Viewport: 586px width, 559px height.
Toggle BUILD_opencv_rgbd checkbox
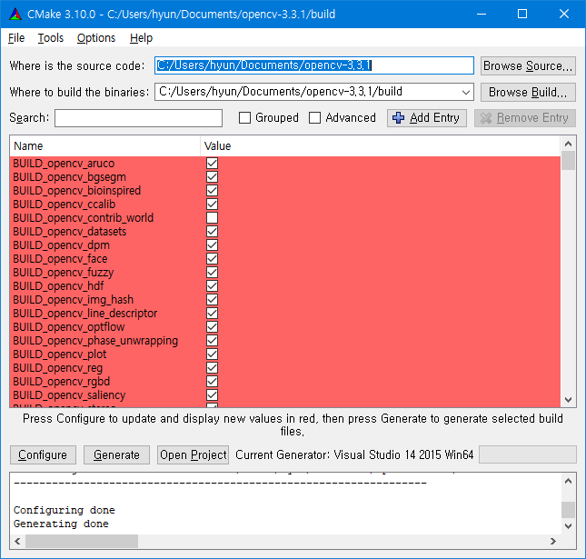(212, 382)
